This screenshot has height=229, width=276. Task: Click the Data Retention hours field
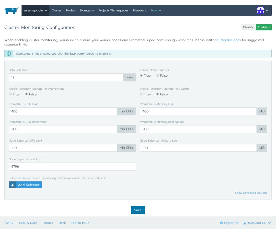(66, 77)
